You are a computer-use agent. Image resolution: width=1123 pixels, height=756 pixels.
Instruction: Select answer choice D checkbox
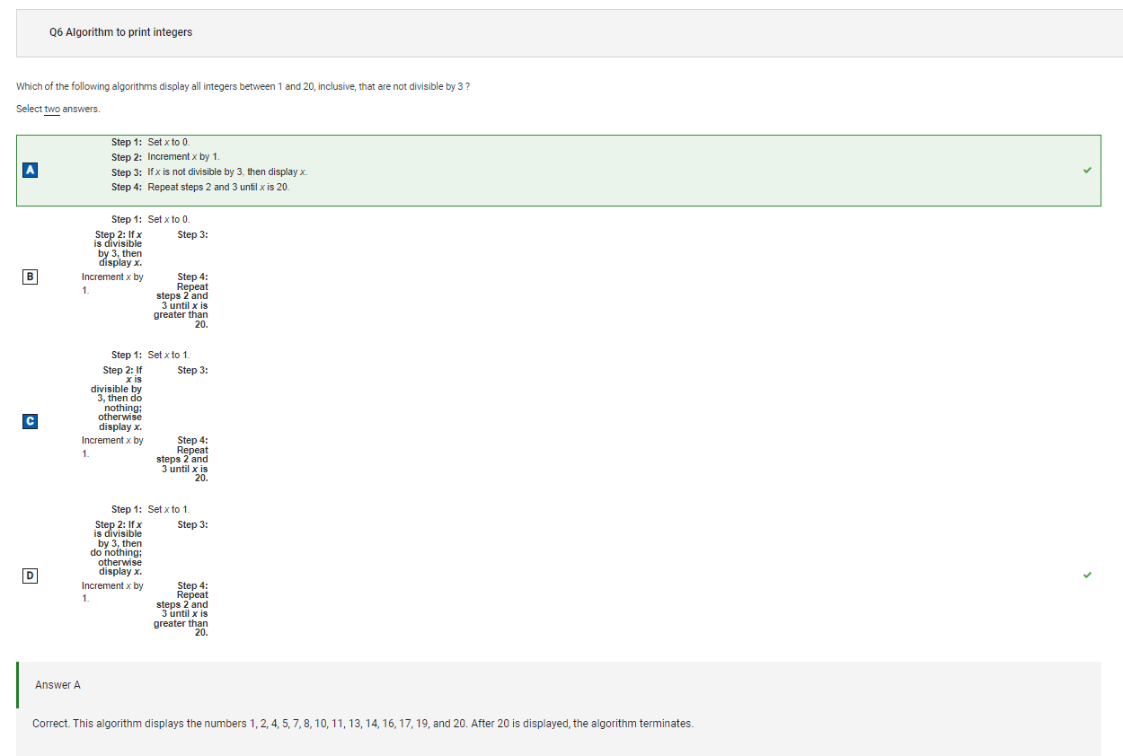point(30,575)
